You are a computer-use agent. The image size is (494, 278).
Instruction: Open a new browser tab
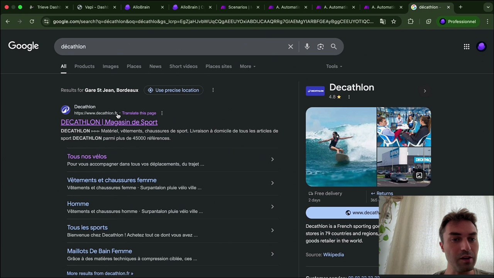coord(460,7)
